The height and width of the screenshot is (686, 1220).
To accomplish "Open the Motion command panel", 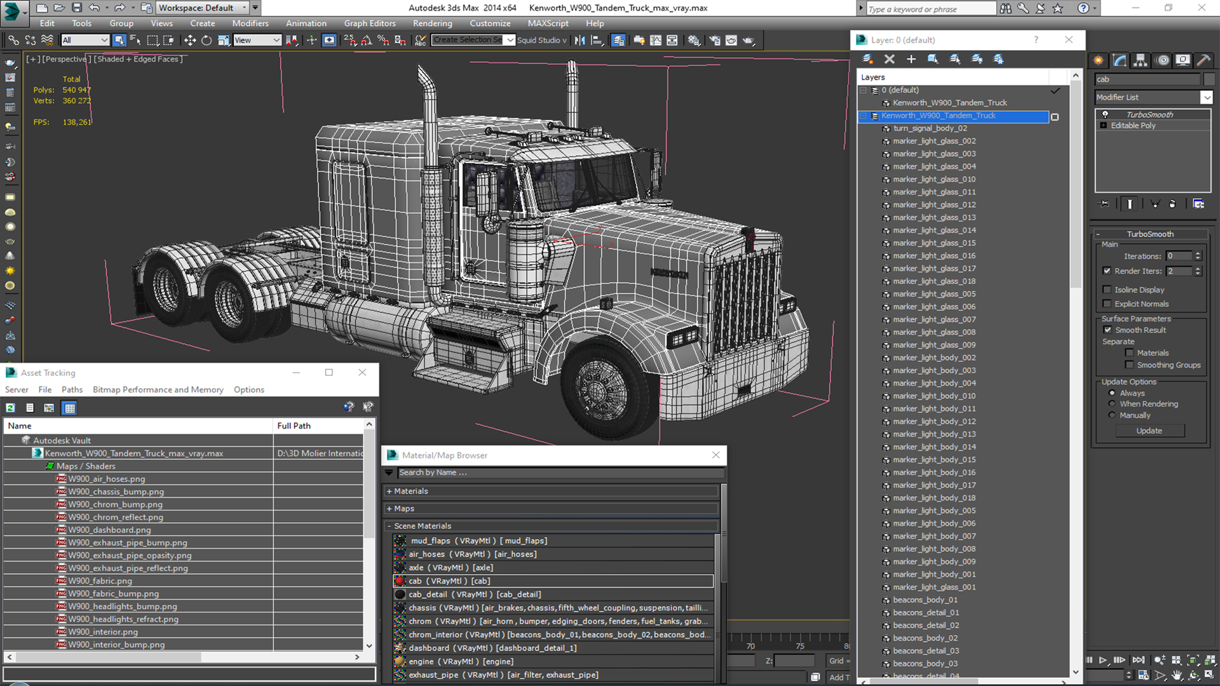I will (x=1163, y=60).
